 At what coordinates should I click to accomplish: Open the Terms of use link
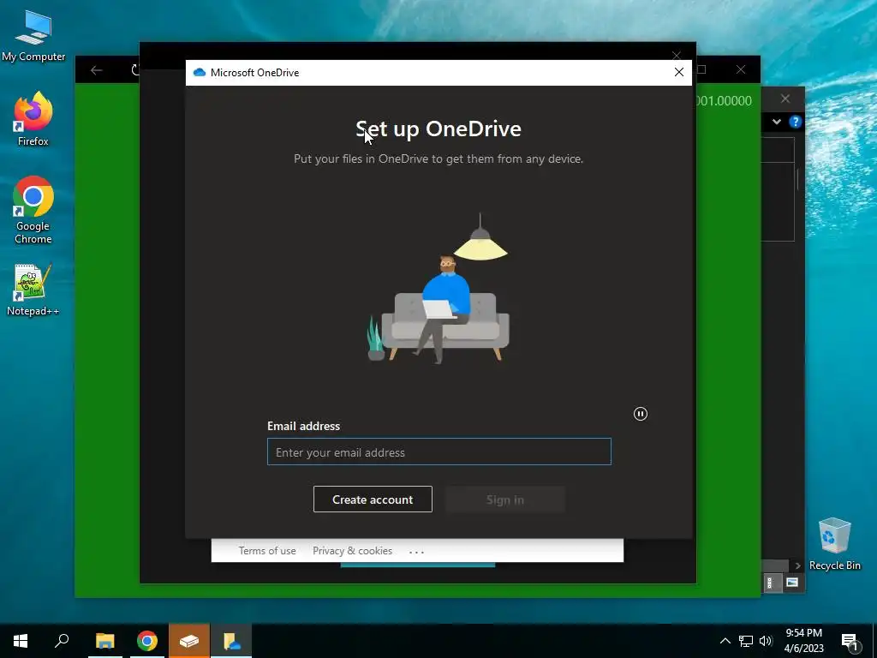[x=267, y=551]
